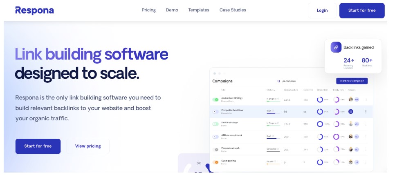Click avatar in Podcast outreach row
Screen dimensions: 395x175
tap(351, 149)
